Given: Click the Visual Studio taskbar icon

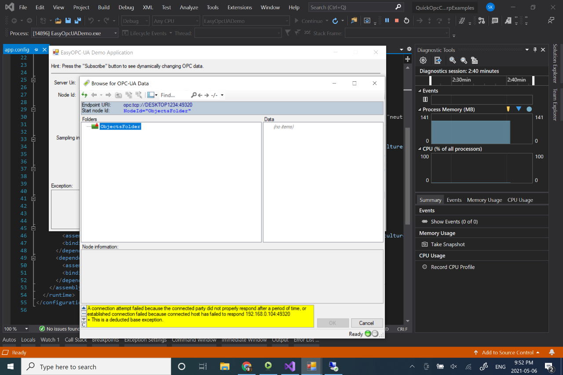Looking at the screenshot, I should click(290, 366).
